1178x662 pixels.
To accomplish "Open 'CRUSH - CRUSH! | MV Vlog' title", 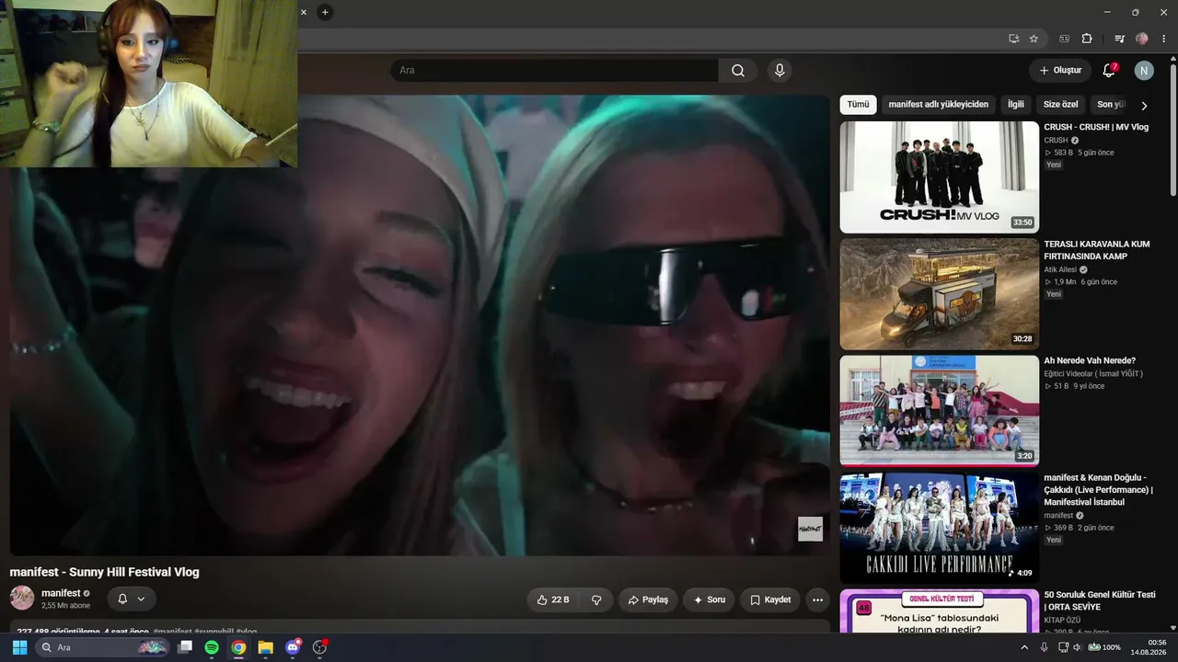I will 1096,127.
